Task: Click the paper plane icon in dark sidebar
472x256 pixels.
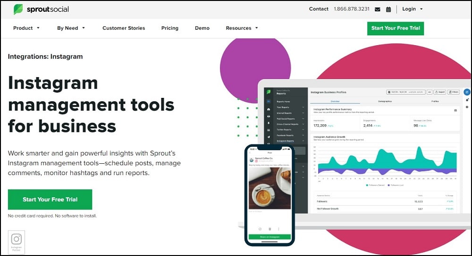Action: pyautogui.click(x=269, y=137)
